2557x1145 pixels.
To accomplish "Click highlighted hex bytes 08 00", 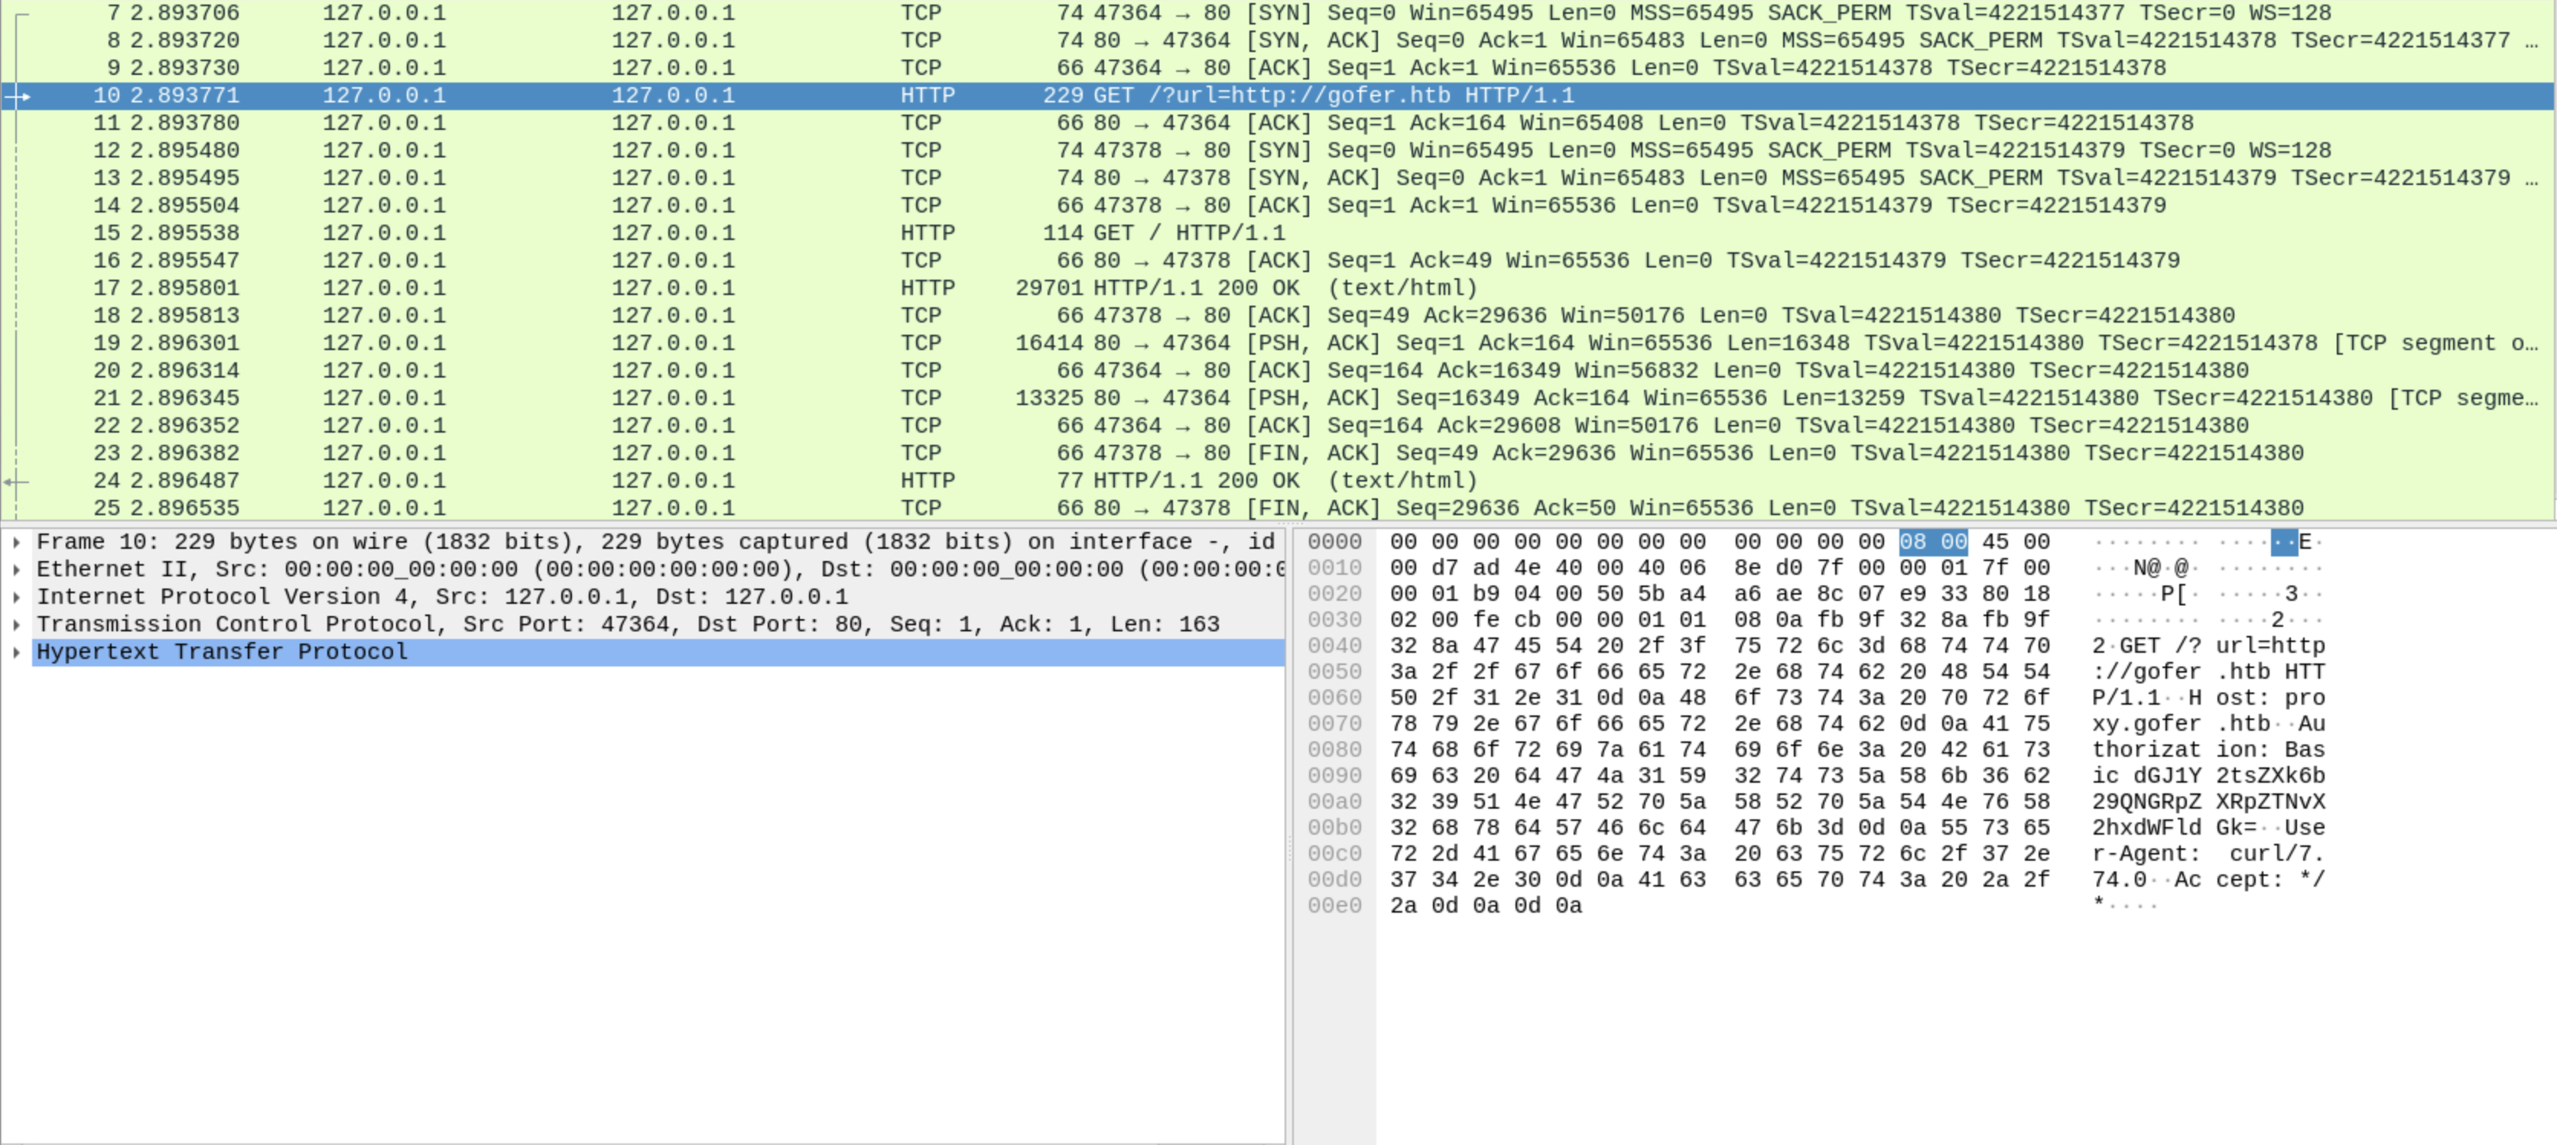I will [x=1932, y=543].
